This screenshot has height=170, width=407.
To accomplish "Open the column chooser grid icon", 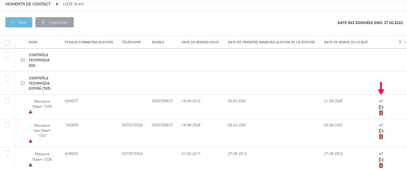I will 400,42.
